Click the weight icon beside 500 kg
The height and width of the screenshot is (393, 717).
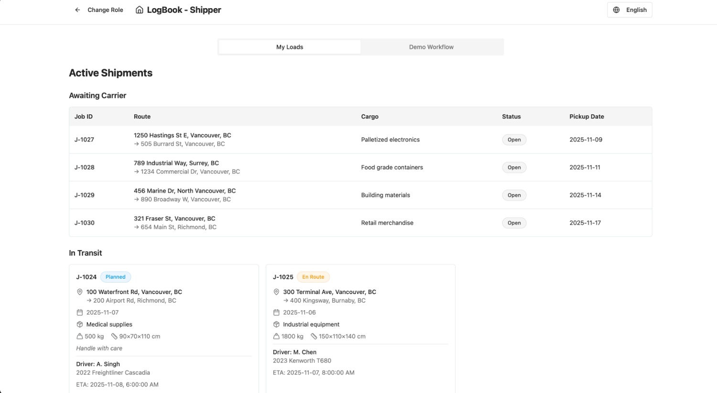[80, 337]
